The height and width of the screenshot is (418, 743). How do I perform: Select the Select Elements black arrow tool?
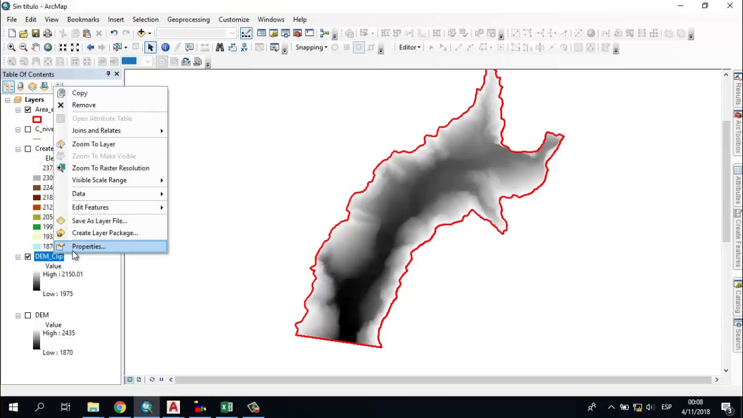(x=150, y=48)
